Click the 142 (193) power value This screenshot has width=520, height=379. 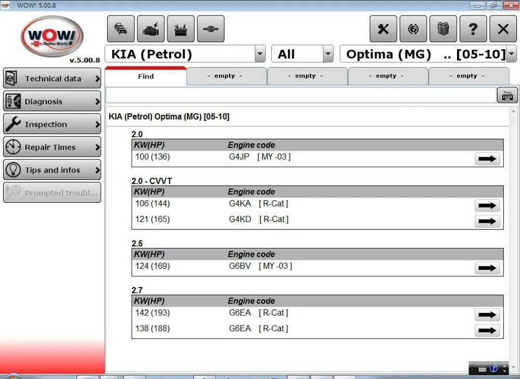point(152,312)
